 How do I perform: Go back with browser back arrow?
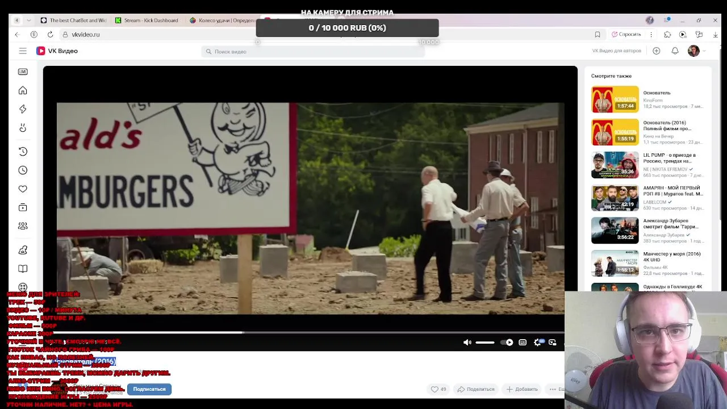click(17, 35)
